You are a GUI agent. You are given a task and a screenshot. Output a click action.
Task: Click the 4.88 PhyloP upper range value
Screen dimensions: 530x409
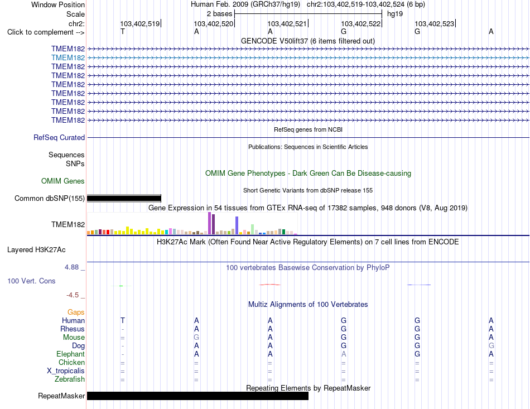(71, 267)
